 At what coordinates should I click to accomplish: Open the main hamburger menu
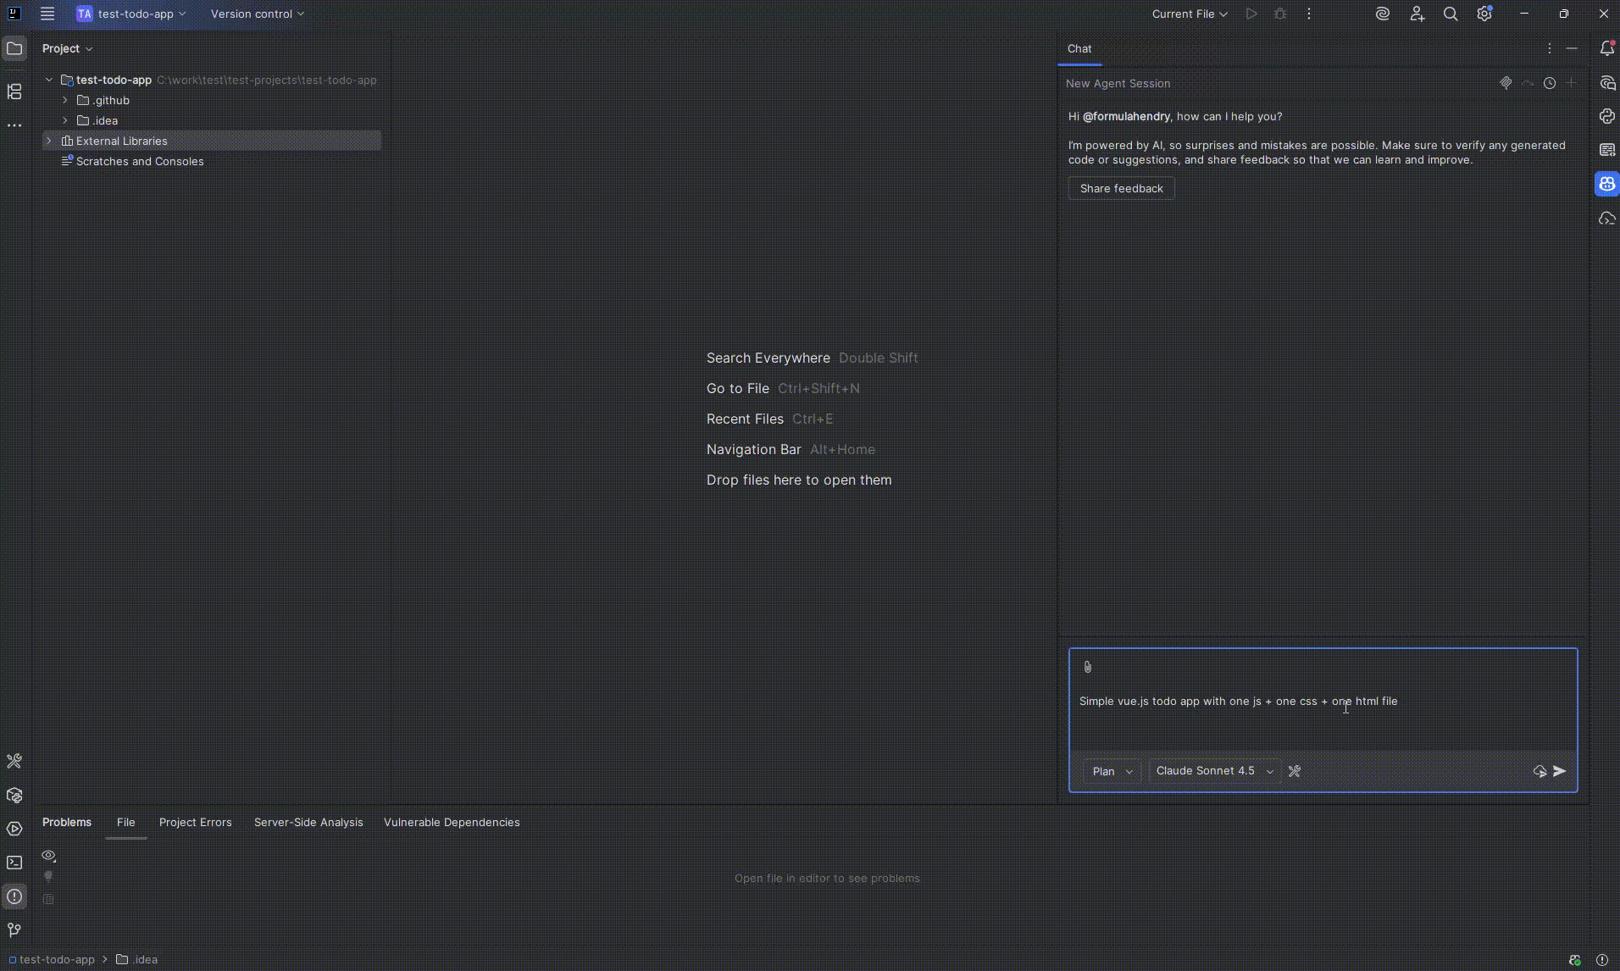pos(47,14)
